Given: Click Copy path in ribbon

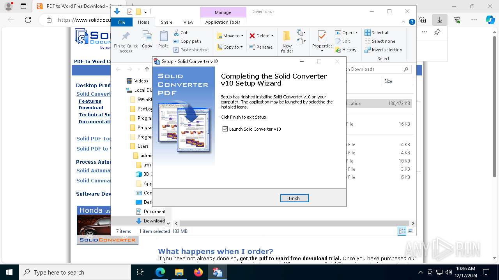Looking at the screenshot, I should pyautogui.click(x=187, y=41).
